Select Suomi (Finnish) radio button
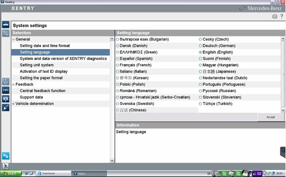 click(x=200, y=59)
